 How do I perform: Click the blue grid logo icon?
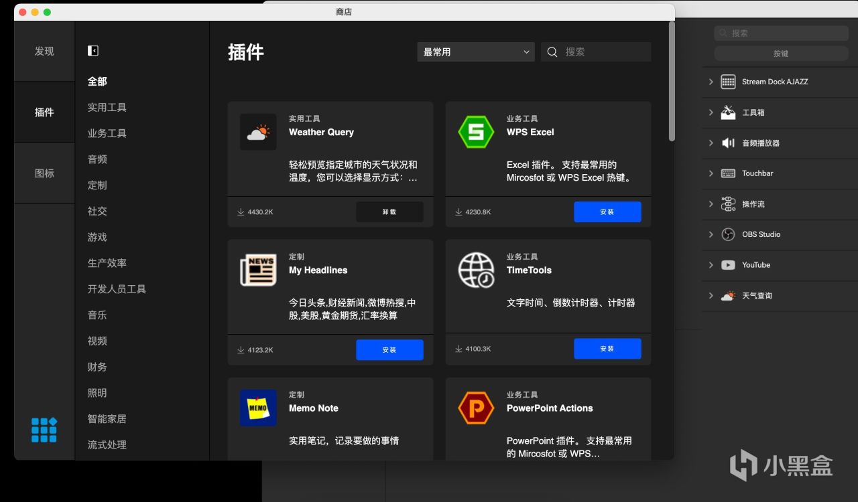click(x=44, y=430)
